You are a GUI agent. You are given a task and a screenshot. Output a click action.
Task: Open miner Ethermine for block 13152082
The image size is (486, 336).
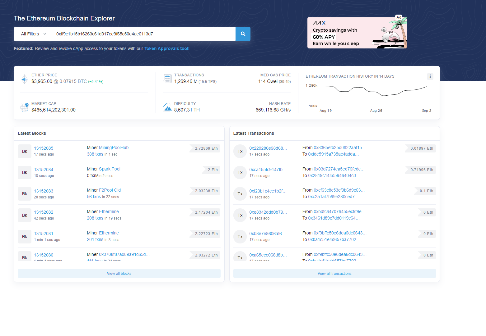click(109, 211)
